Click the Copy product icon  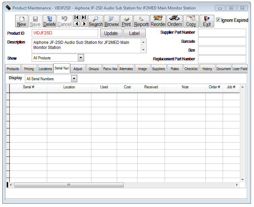tap(191, 21)
